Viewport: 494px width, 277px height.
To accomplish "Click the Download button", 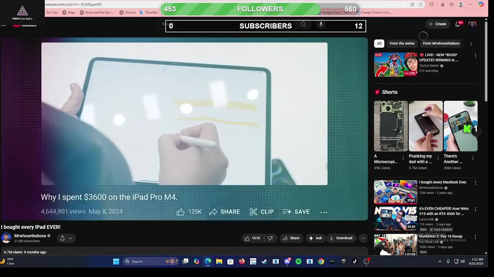I will [341, 238].
